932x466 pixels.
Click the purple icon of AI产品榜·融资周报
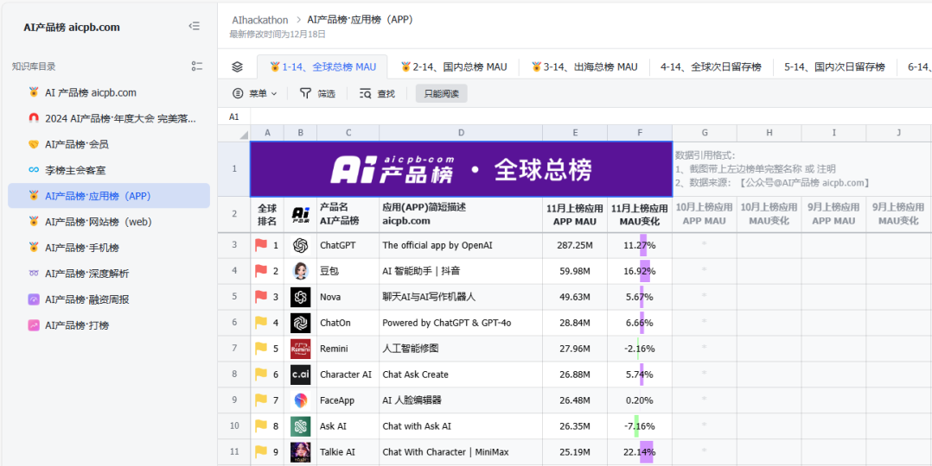coord(34,299)
